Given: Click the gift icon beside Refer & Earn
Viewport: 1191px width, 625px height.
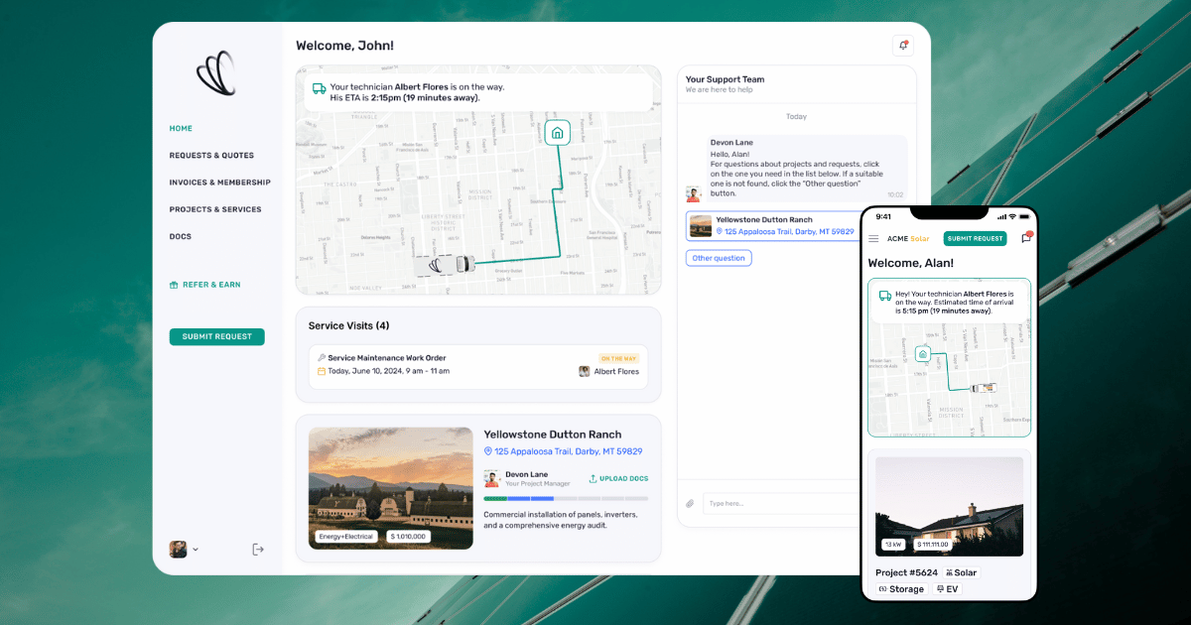Looking at the screenshot, I should [x=174, y=285].
